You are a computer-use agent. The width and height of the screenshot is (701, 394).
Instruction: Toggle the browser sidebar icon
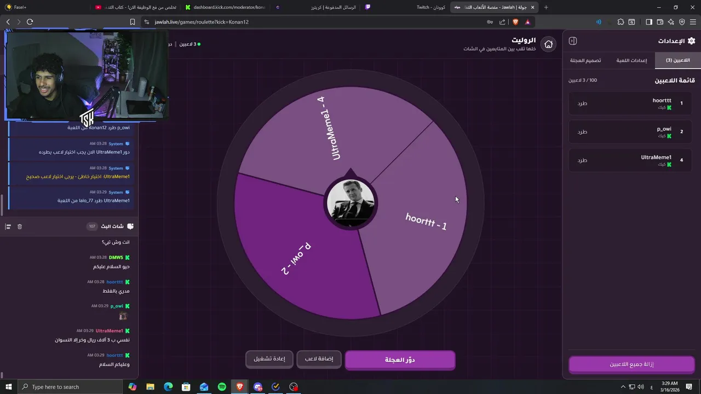tap(649, 22)
